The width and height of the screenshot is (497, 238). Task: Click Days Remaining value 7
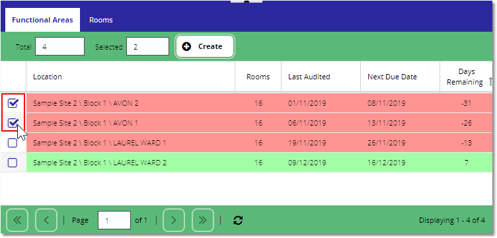point(467,163)
